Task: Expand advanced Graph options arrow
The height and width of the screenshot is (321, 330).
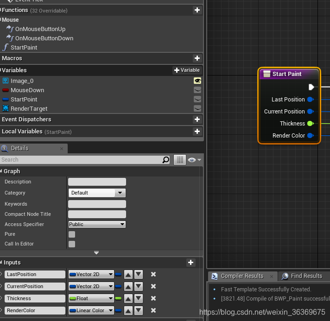Action: [96, 252]
